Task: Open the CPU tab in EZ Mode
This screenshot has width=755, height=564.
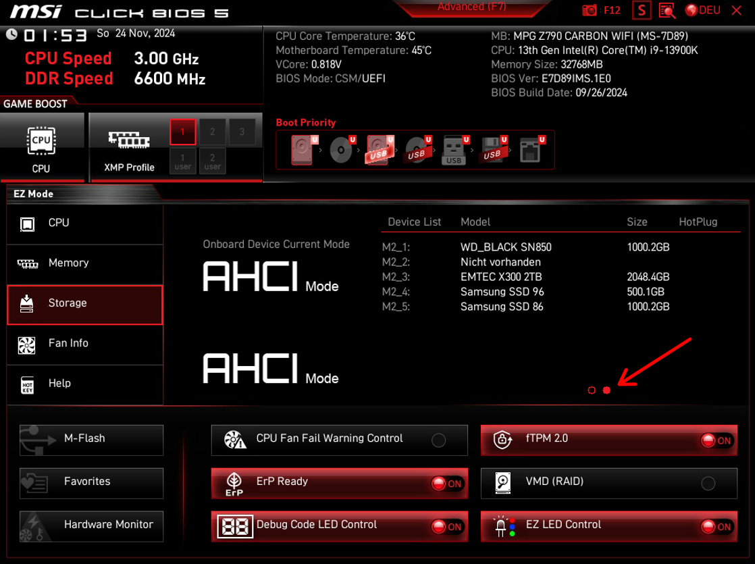Action: 85,224
